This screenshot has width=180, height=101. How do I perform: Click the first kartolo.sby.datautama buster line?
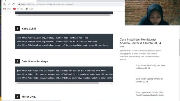[x=61, y=71]
